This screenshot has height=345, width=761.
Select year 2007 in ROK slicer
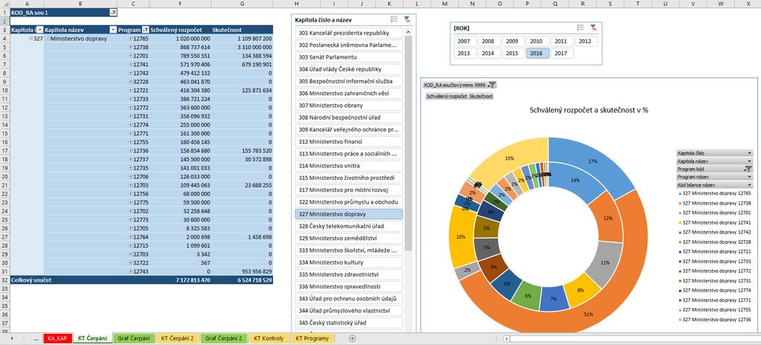pyautogui.click(x=464, y=41)
